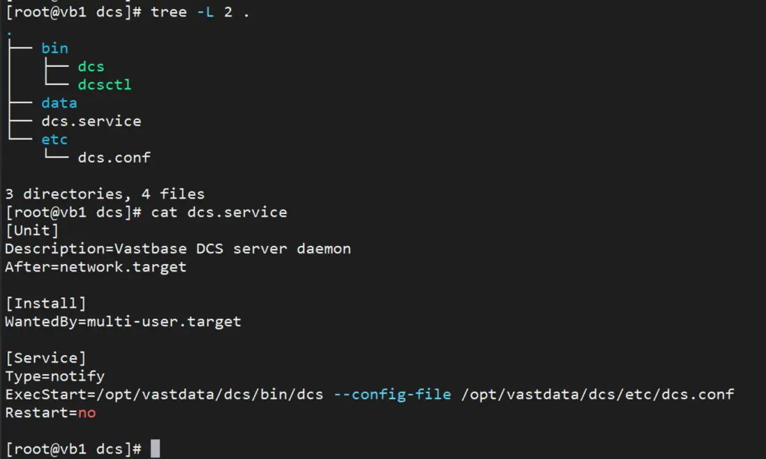Click the [Unit] section header
Viewport: 766px width, 459px height.
click(32, 230)
